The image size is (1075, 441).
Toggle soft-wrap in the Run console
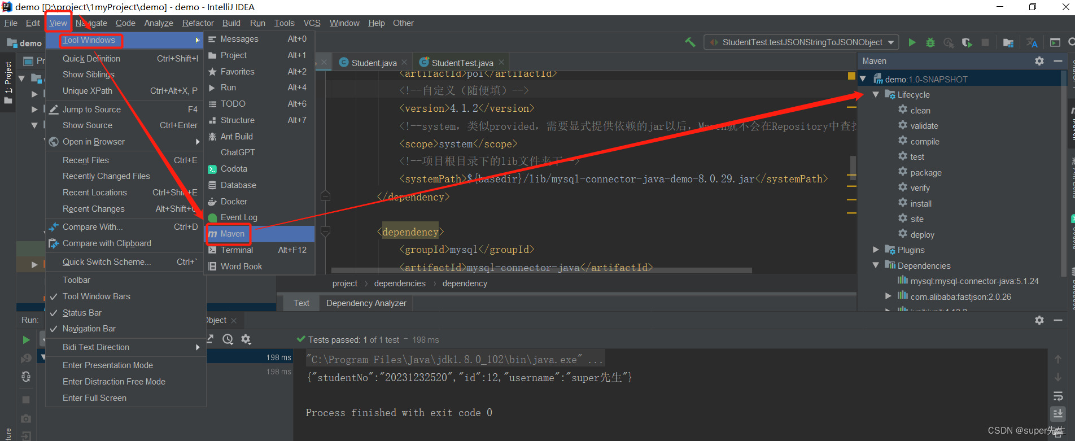tap(1058, 396)
